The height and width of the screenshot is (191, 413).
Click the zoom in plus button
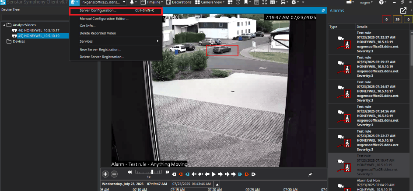(x=105, y=174)
